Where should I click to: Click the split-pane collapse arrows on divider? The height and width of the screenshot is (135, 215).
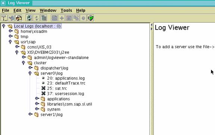(152, 27)
